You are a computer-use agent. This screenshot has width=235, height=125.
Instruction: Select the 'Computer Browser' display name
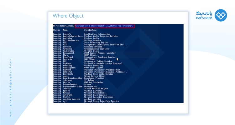point(93,47)
